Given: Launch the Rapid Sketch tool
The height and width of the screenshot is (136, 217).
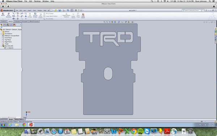Looking at the screenshot, I should point(83,16).
